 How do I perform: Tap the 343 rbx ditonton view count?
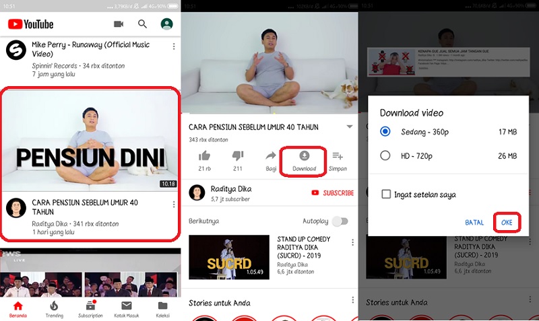click(x=208, y=140)
